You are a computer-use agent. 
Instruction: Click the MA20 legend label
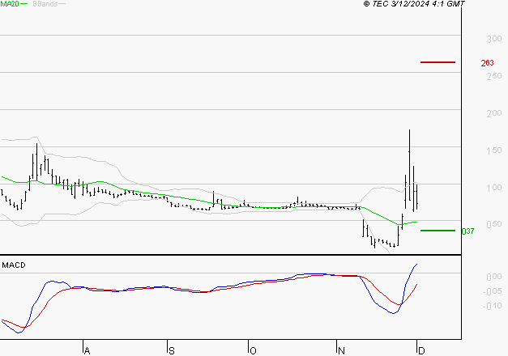[x=10, y=5]
